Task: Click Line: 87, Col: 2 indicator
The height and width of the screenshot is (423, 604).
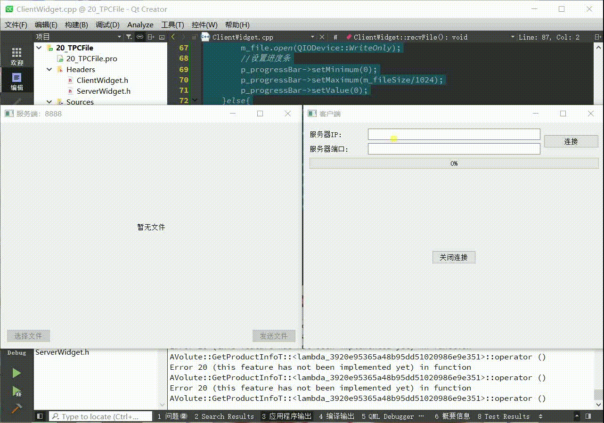Action: coord(548,37)
